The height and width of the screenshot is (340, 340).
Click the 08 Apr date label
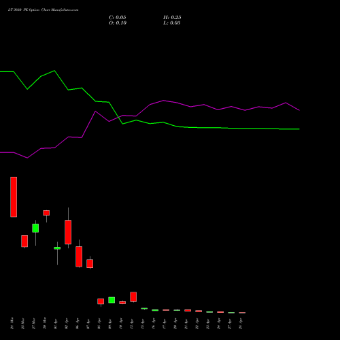[99, 324]
